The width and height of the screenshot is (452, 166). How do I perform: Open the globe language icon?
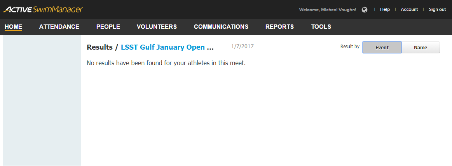click(365, 10)
